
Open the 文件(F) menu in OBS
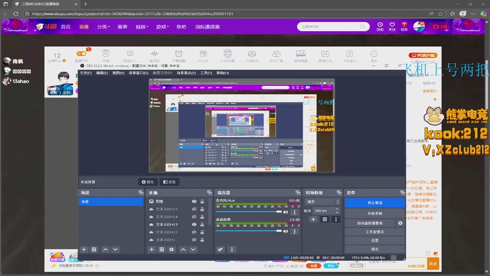[86, 73]
